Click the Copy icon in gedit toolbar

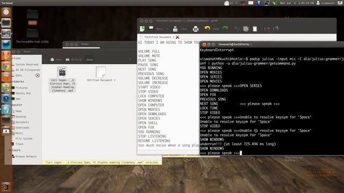(x=246, y=28)
